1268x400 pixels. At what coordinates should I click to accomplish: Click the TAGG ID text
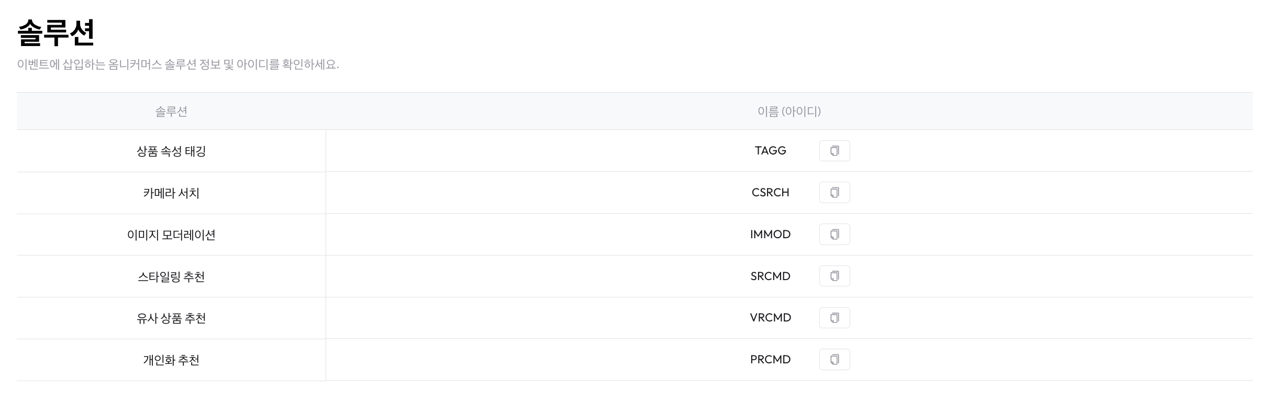(770, 151)
